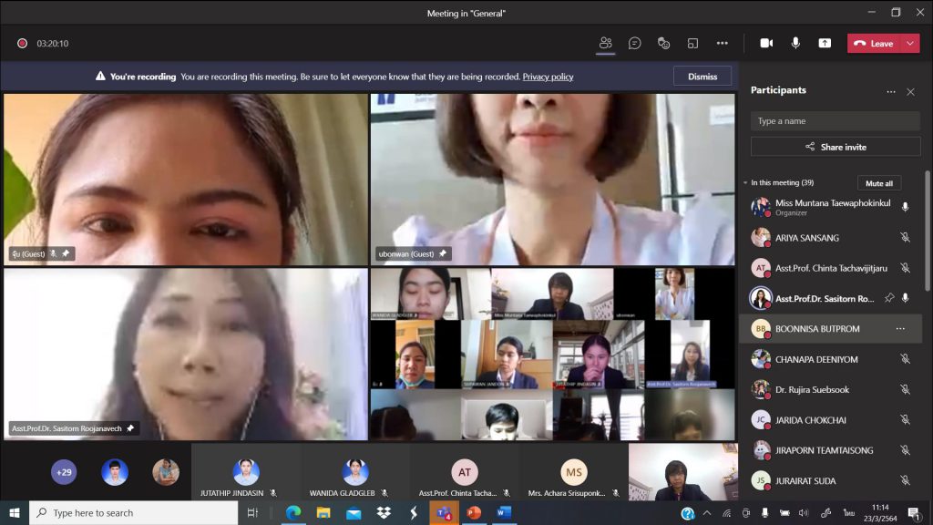Click the Type a name field
This screenshot has width=933, height=525.
(x=835, y=121)
